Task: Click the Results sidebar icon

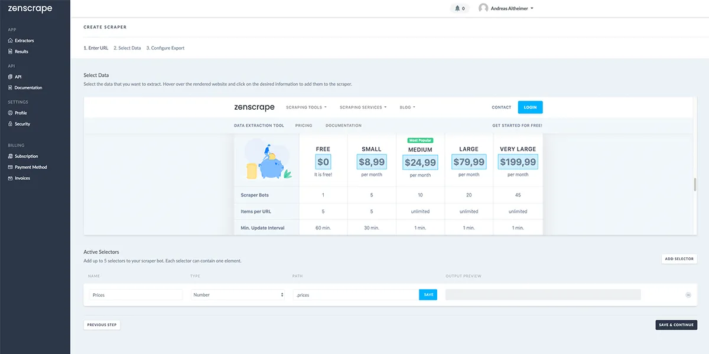Action: click(10, 51)
